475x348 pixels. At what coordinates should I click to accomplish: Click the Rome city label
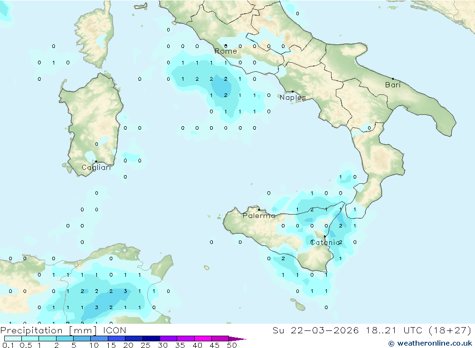(226, 51)
